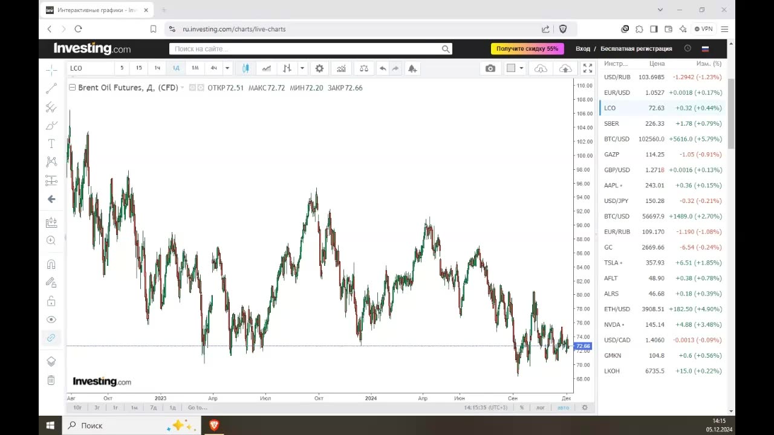Set chart range to 10г
This screenshot has width=774, height=435.
(x=77, y=408)
